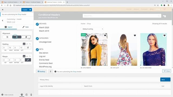Screen dimensions: 173x97
Task: Edit the Meta widget pencil icon
Action: (37, 50)
